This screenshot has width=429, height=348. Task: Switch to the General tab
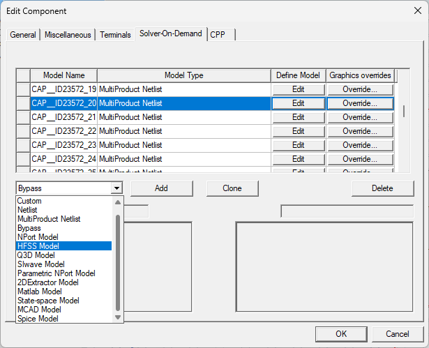click(23, 35)
